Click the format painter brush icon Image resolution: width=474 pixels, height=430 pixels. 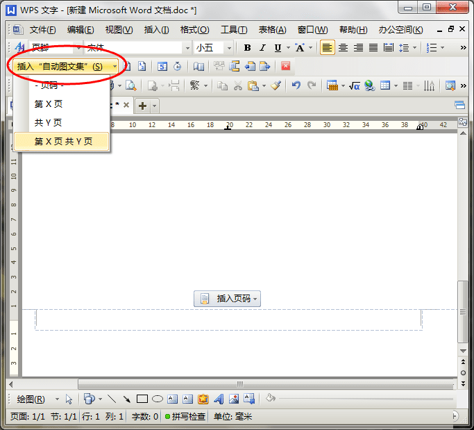point(276,86)
